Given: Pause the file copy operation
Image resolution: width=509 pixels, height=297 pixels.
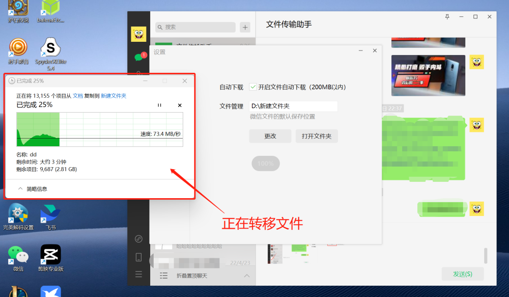Looking at the screenshot, I should (x=159, y=105).
